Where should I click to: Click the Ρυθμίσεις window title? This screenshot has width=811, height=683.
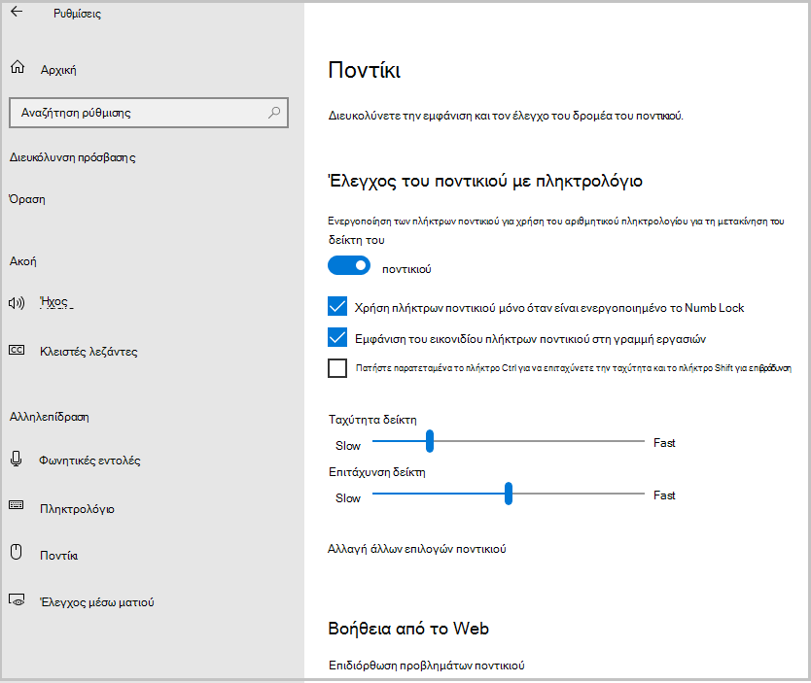(x=77, y=14)
